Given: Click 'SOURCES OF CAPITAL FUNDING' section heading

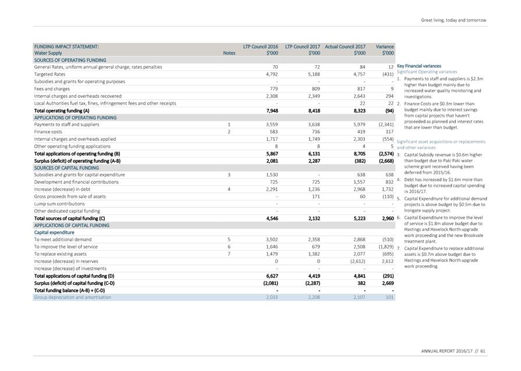Looking at the screenshot, I should click(66, 168).
